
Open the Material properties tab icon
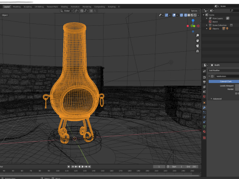pos(204,132)
